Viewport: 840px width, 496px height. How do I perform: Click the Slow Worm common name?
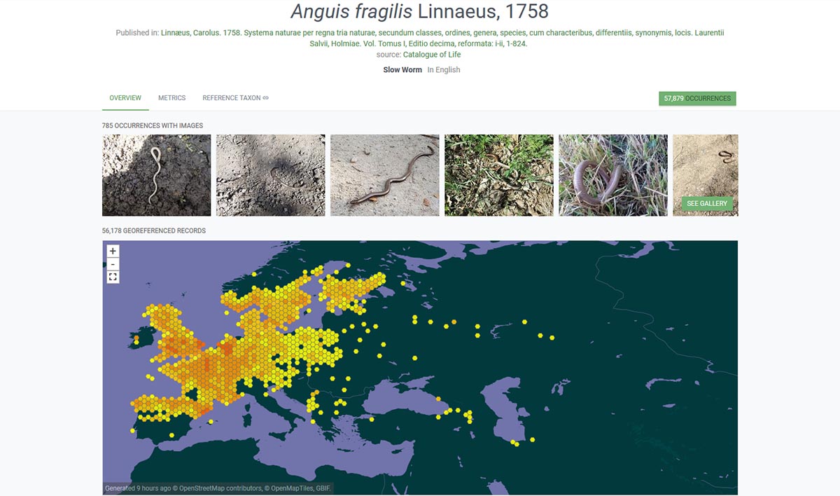point(402,70)
